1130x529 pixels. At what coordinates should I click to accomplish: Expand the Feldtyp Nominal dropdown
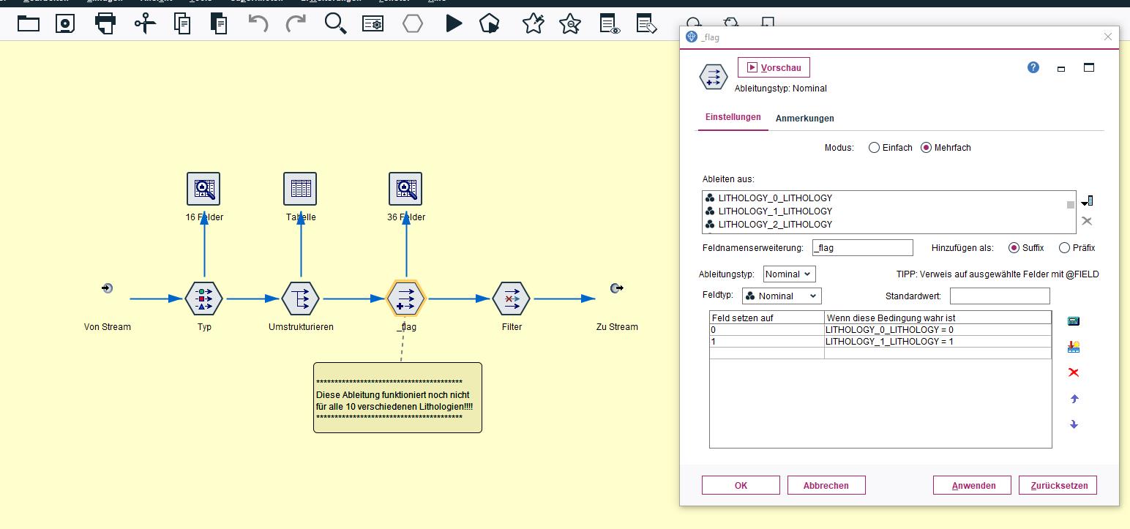tap(782, 296)
